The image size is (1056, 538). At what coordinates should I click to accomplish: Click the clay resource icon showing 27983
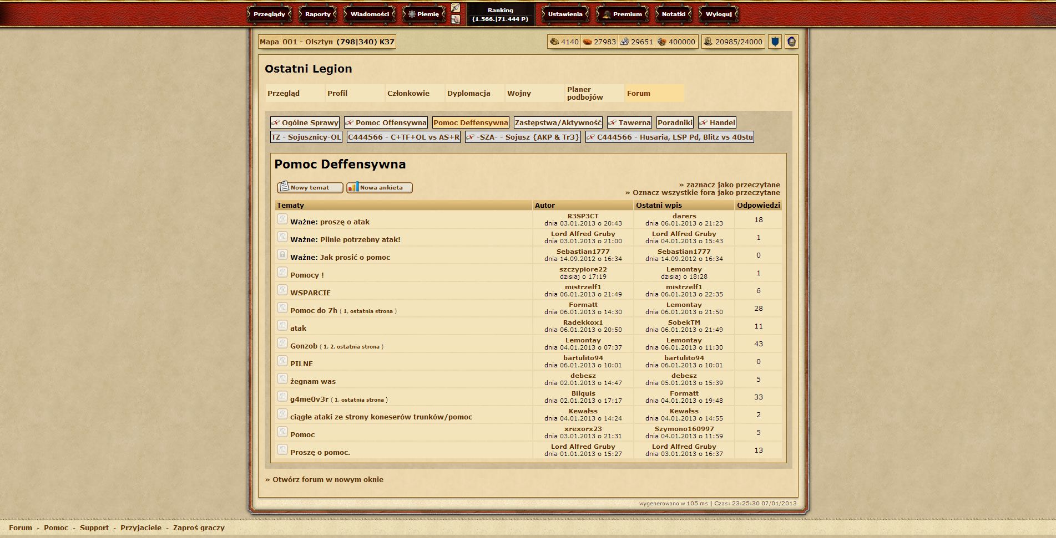pyautogui.click(x=587, y=42)
